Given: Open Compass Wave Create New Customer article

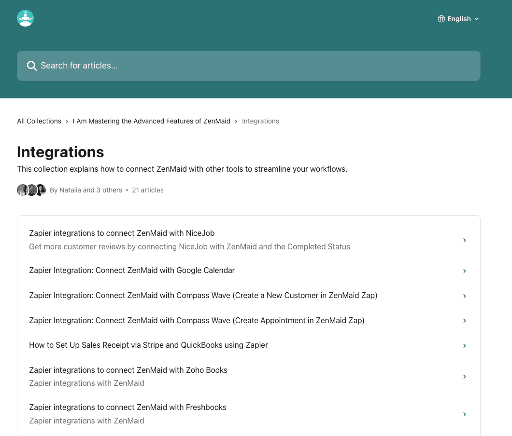Looking at the screenshot, I should pos(203,296).
